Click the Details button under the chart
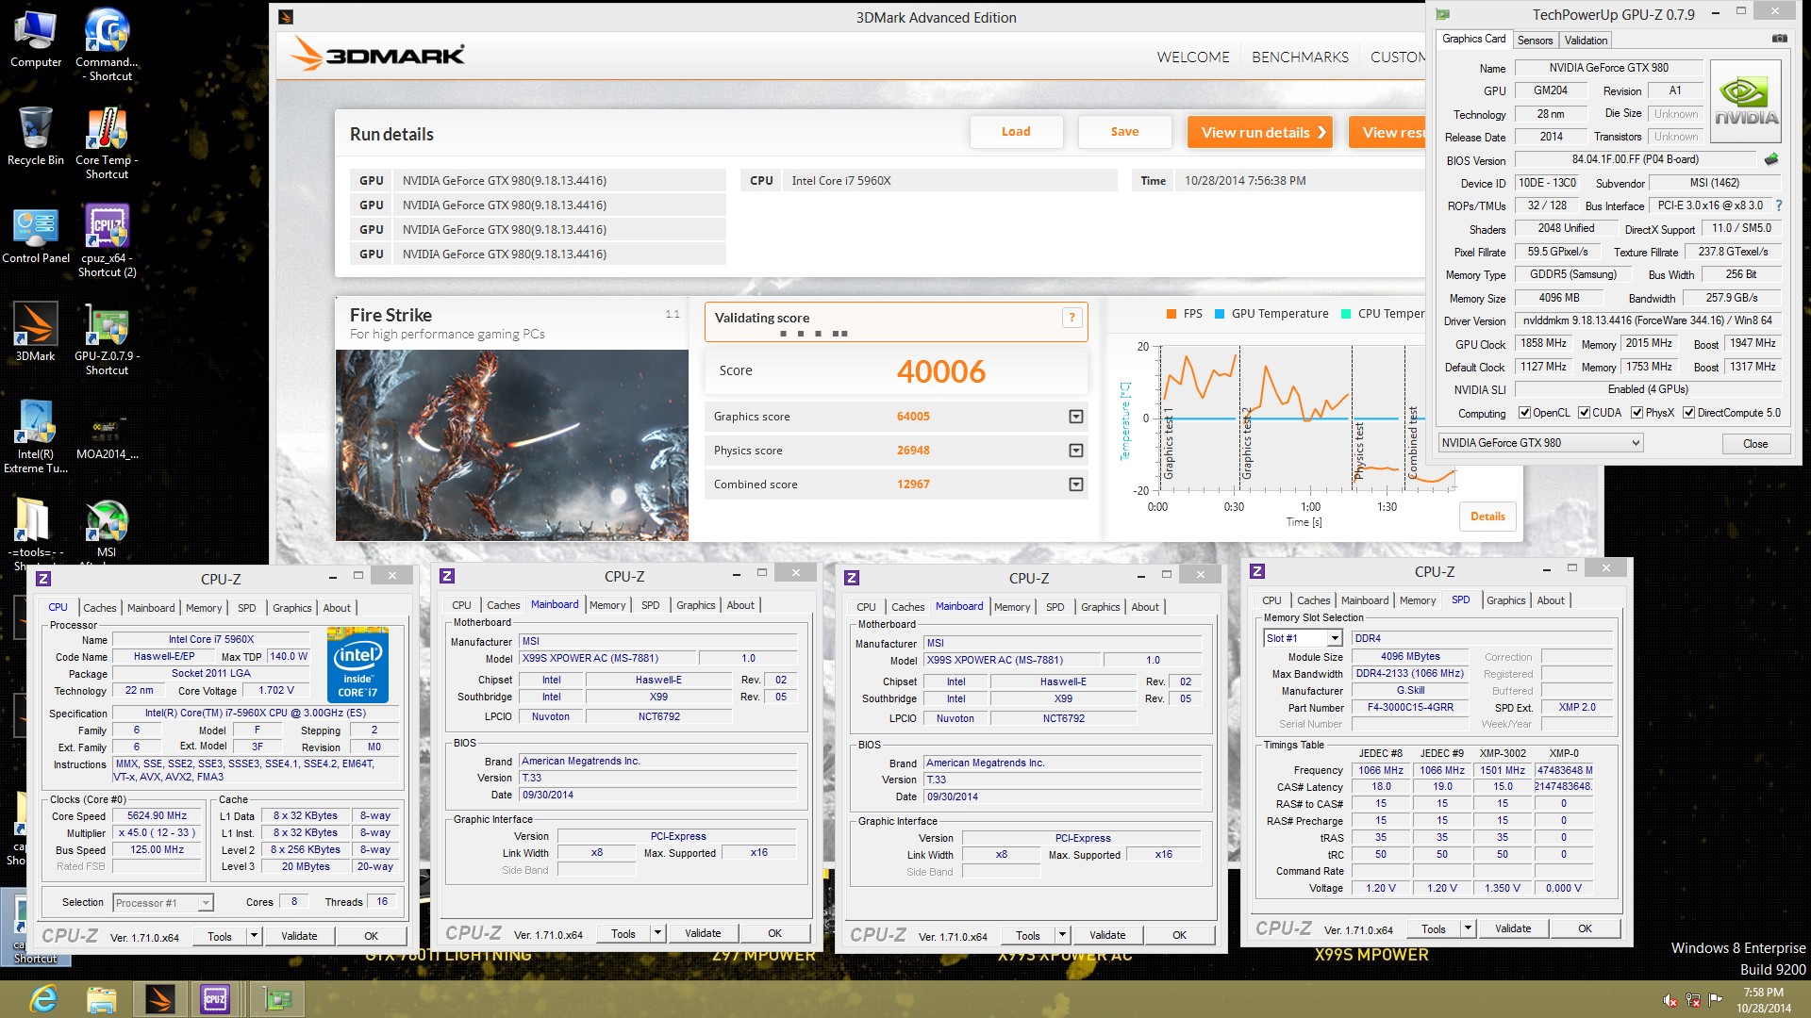The height and width of the screenshot is (1018, 1811). [1487, 517]
